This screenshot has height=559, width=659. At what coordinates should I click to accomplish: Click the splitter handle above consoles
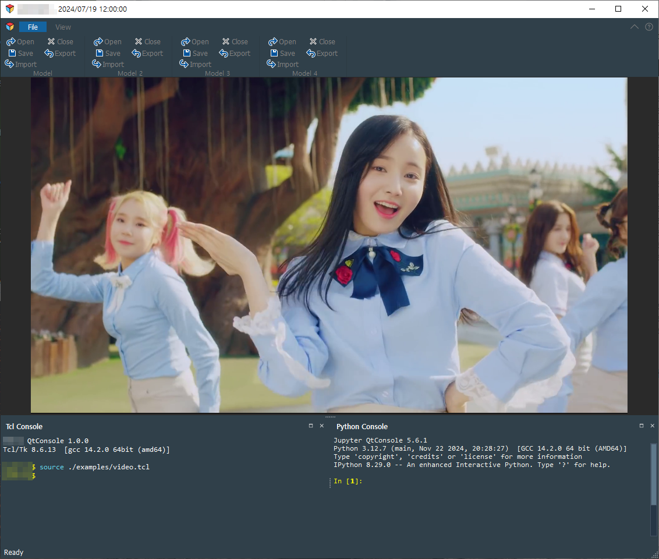tap(330, 417)
